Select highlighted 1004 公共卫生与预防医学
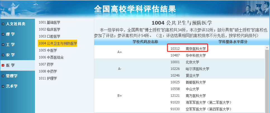Image resolution: width=270 pixels, height=113 pixels. [x=58, y=43]
